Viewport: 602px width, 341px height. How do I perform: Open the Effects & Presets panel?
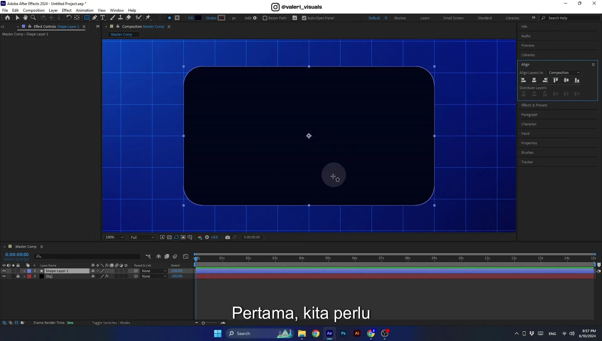point(534,105)
